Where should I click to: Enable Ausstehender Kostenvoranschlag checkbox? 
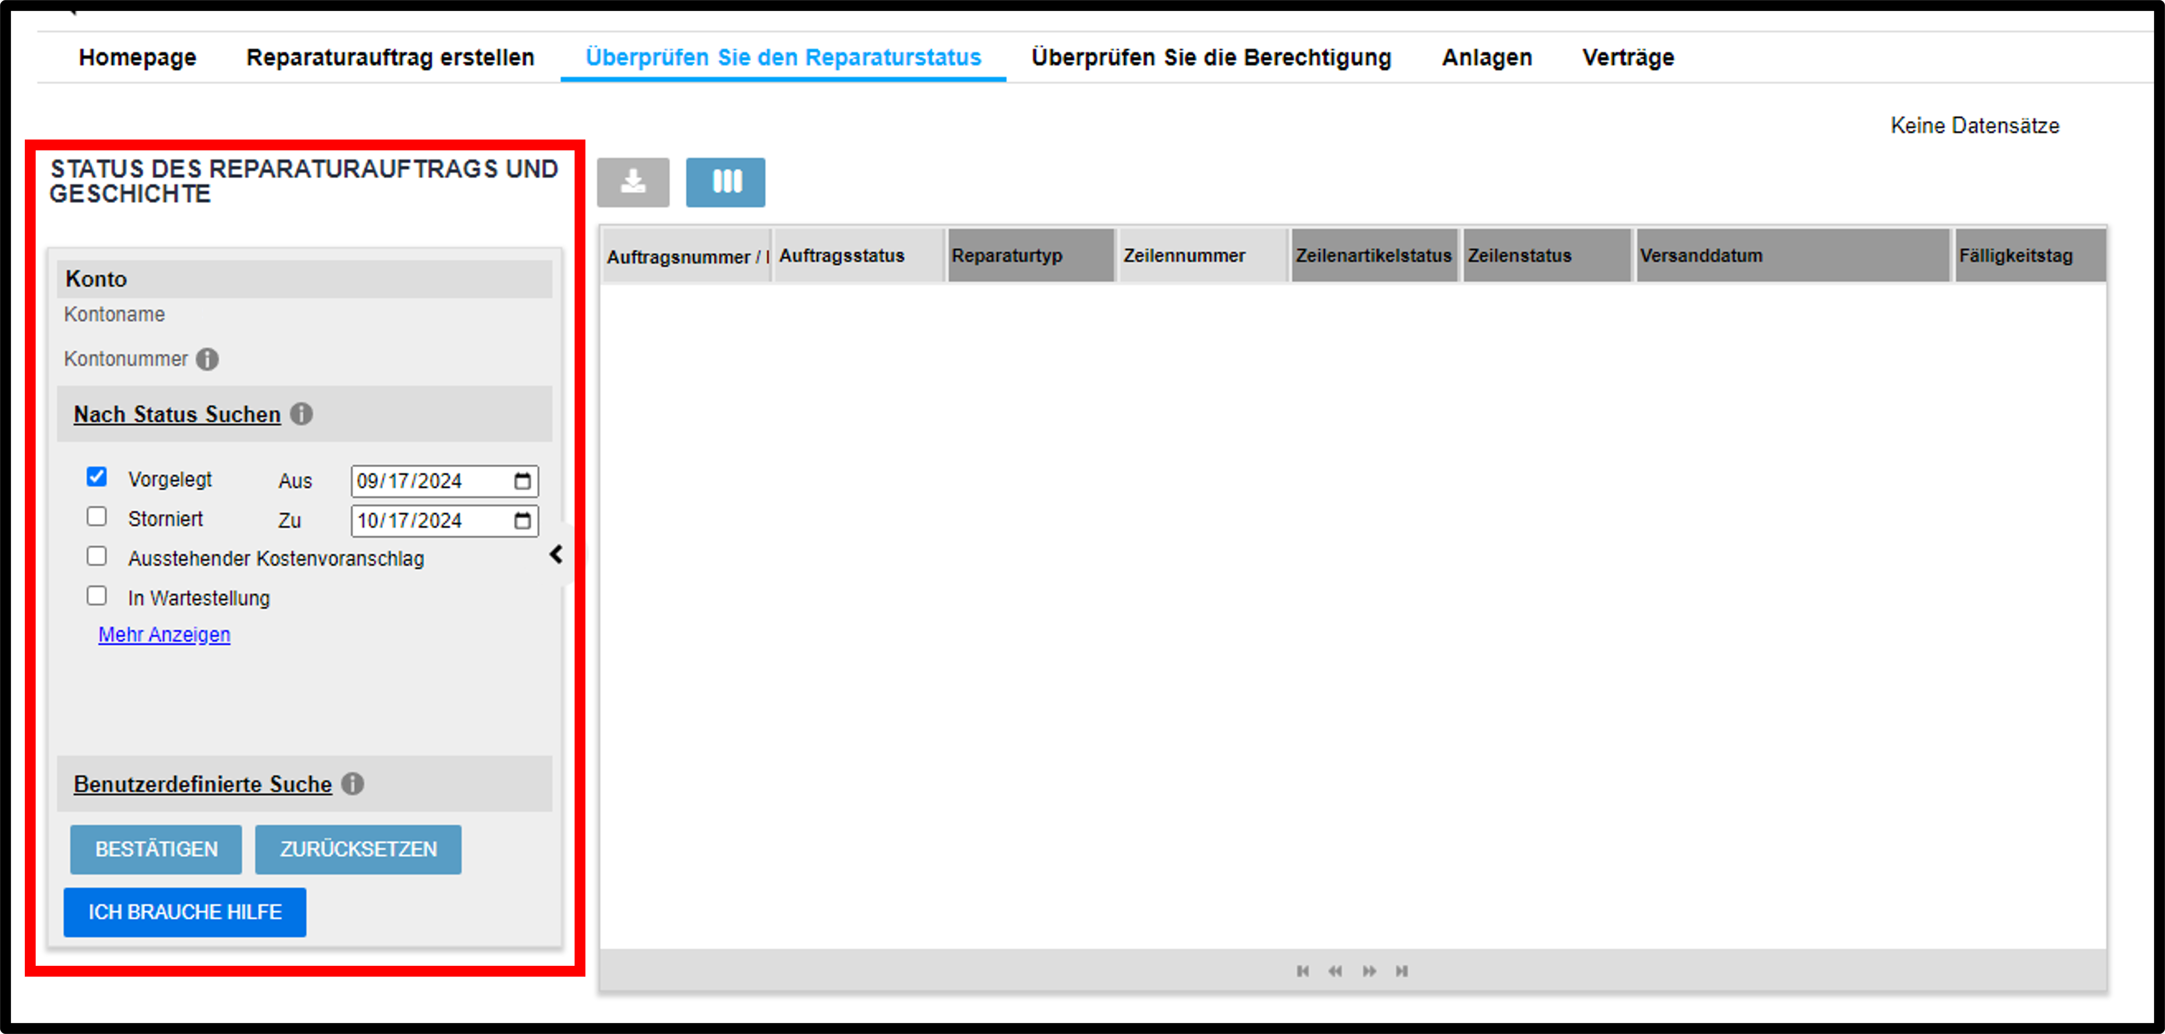pos(97,555)
